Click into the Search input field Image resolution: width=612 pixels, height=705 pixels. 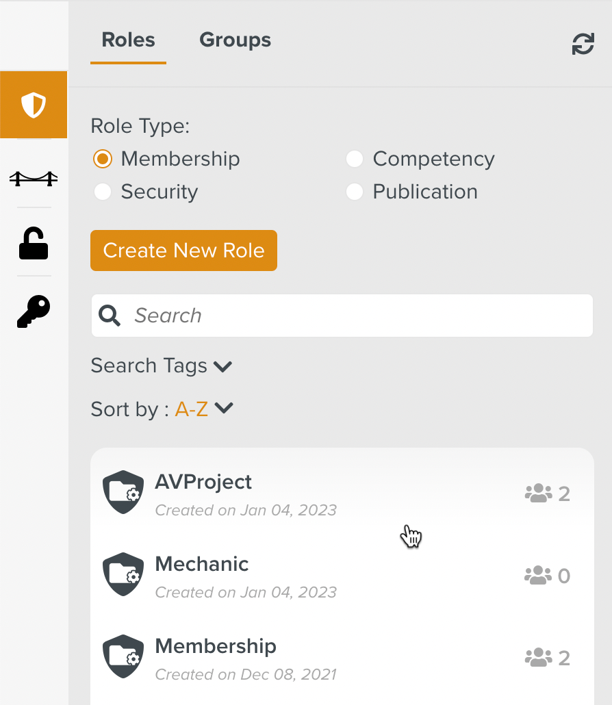tap(356, 316)
